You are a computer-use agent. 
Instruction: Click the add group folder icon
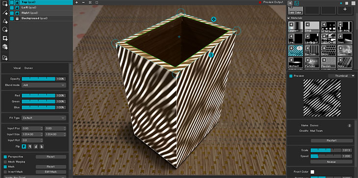pyautogui.click(x=5, y=58)
